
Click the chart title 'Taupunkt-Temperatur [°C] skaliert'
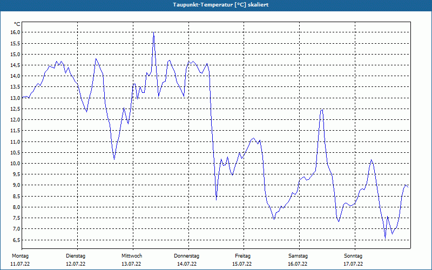(x=220, y=5)
